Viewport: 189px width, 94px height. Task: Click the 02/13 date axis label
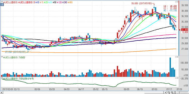(x=17, y=89)
